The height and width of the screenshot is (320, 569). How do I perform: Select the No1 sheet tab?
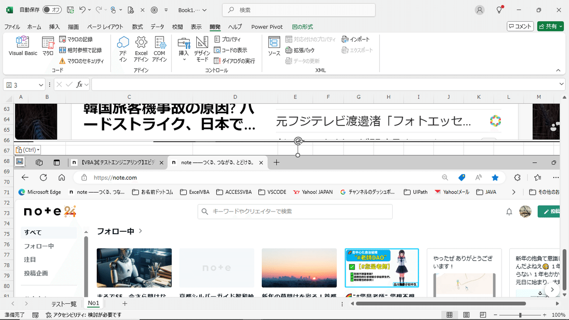(x=93, y=303)
